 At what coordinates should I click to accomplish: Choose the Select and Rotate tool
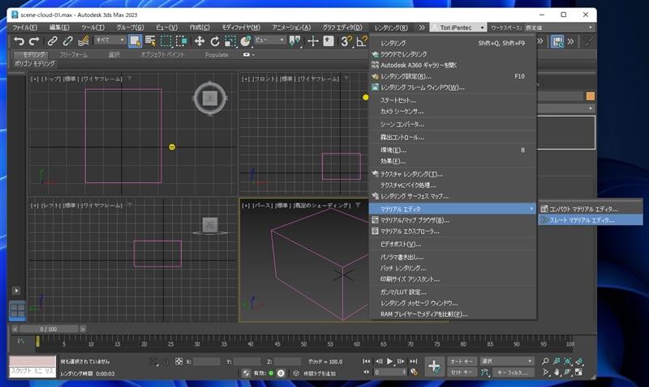point(215,41)
